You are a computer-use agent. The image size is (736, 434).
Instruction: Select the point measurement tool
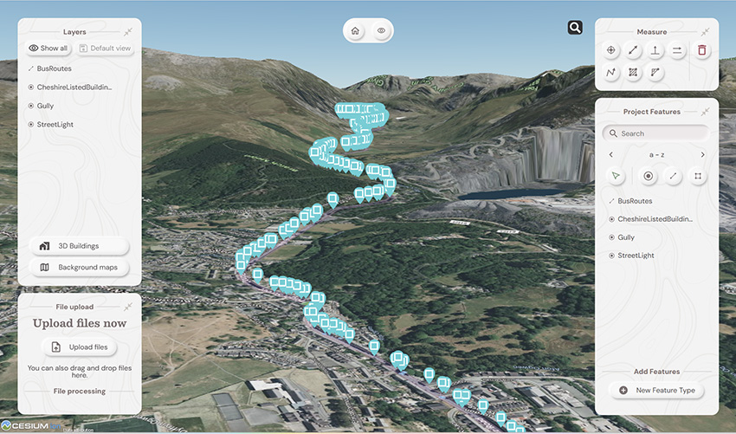610,50
